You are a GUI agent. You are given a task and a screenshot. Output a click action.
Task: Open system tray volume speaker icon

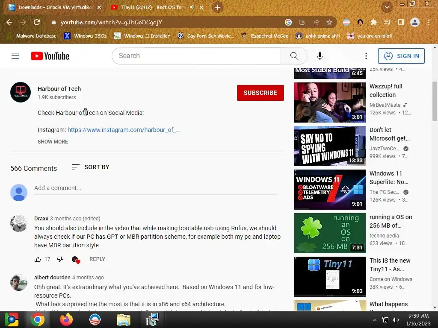click(396, 320)
